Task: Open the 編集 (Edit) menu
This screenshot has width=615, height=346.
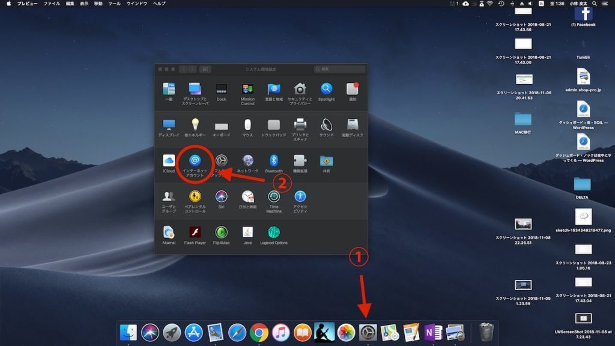Action: click(70, 4)
